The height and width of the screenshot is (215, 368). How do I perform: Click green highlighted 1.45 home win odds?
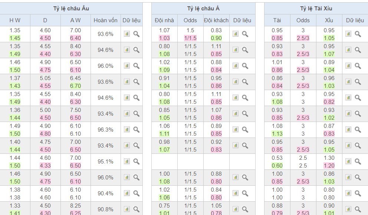pos(15,38)
